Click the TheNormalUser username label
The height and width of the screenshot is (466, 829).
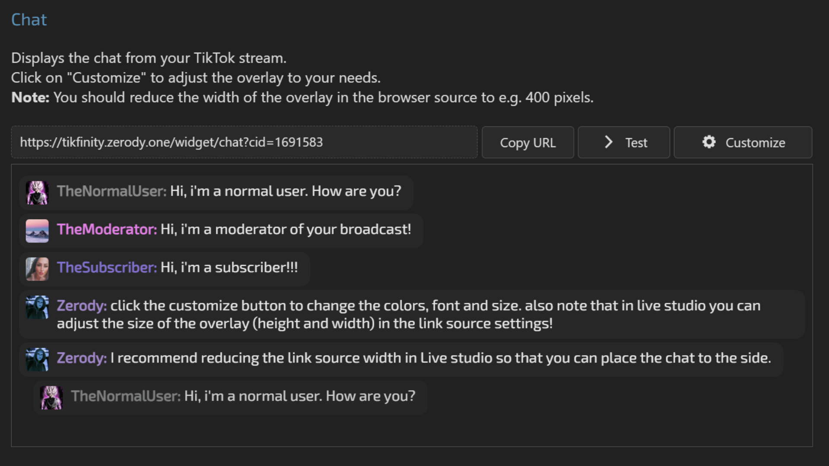[111, 192]
